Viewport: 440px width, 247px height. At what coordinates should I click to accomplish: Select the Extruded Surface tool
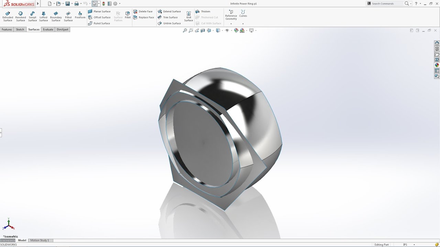8,16
